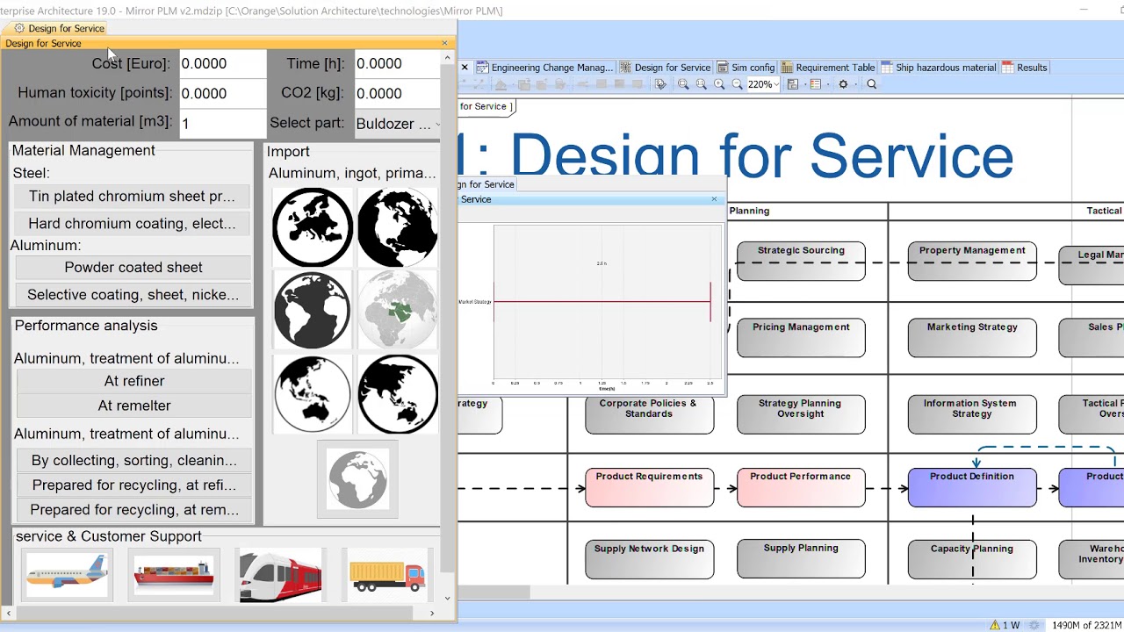Choose the Africa-centered black globe icon
1124x632 pixels.
click(x=313, y=310)
